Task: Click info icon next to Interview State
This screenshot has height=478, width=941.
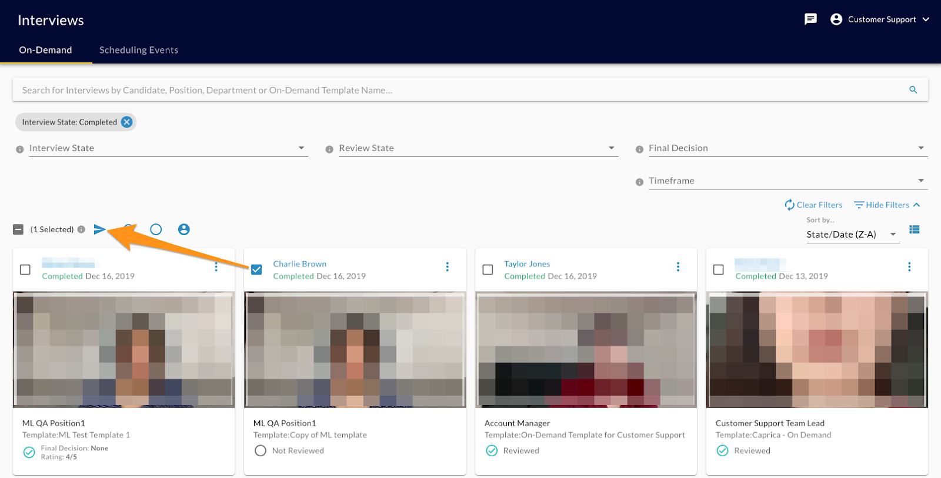Action: tap(20, 149)
